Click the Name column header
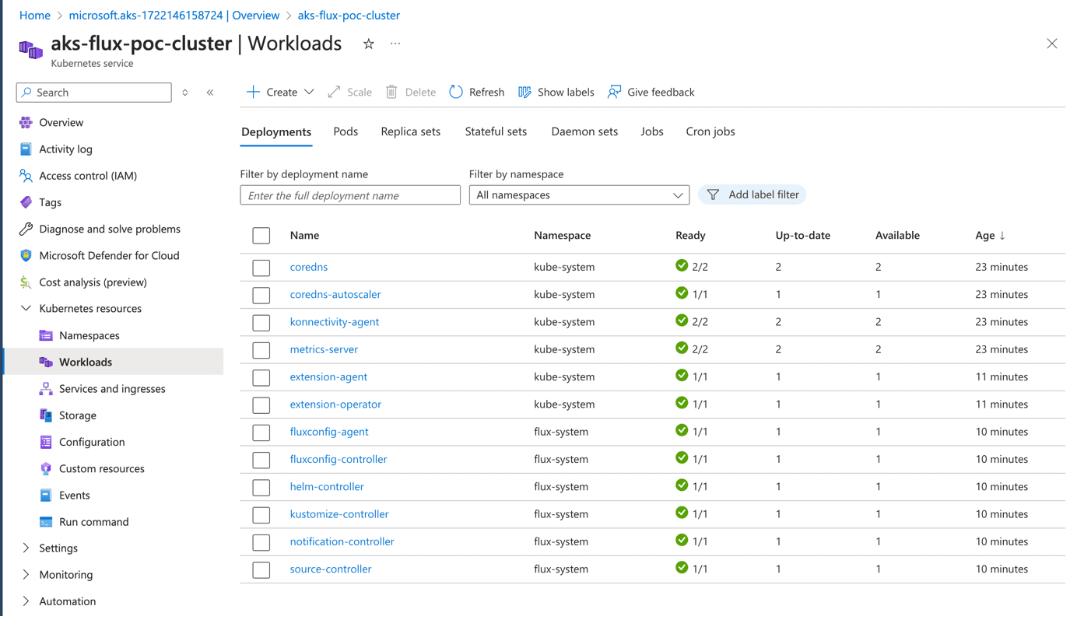This screenshot has height=620, width=1077. [x=304, y=235]
